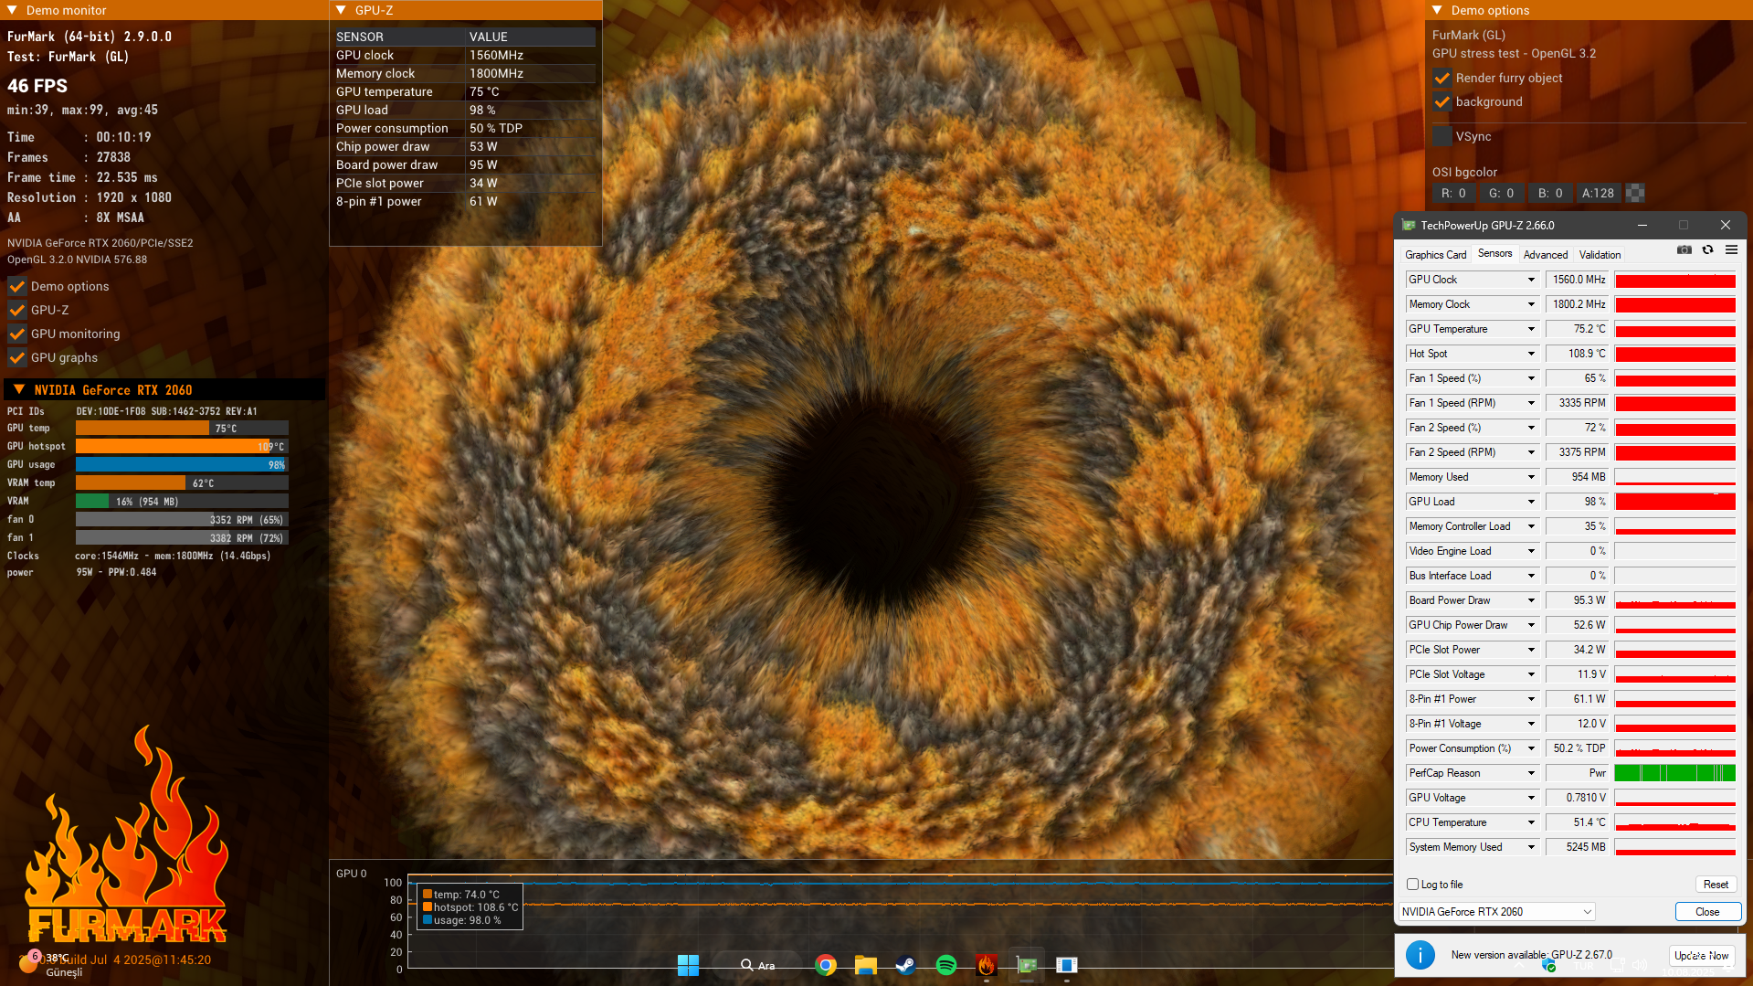
Task: Click the Close button in GPU-Z
Action: [1707, 912]
